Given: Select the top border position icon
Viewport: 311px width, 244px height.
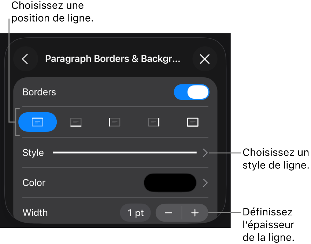Looking at the screenshot, I should (x=37, y=122).
